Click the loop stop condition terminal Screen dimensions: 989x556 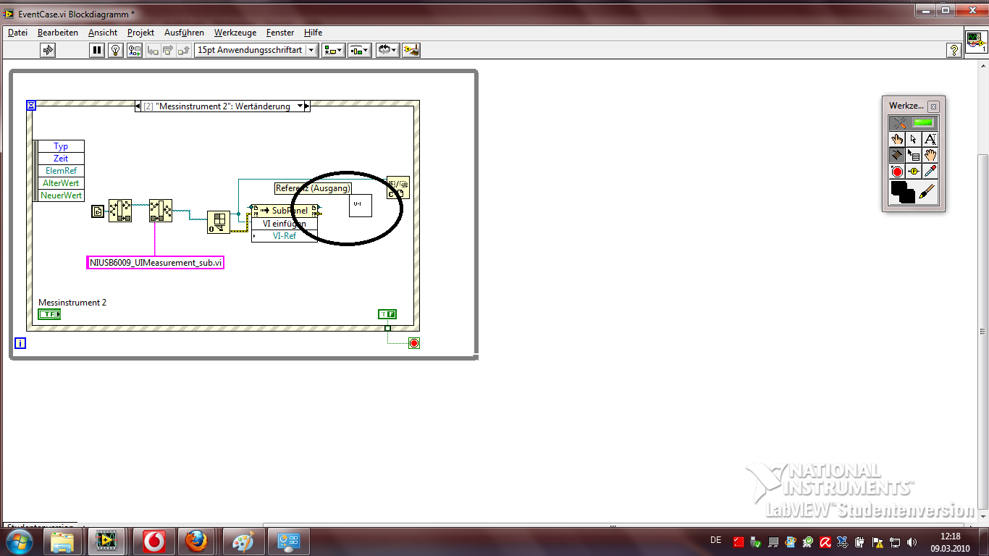[x=414, y=343]
